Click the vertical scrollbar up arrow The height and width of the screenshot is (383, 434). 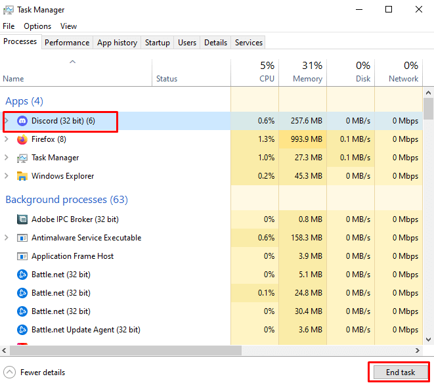429,93
